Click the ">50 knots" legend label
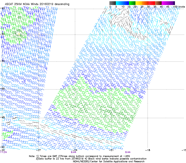 point(179,7)
